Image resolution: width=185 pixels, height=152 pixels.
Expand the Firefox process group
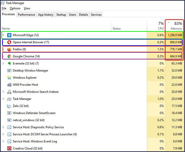coord(3,49)
